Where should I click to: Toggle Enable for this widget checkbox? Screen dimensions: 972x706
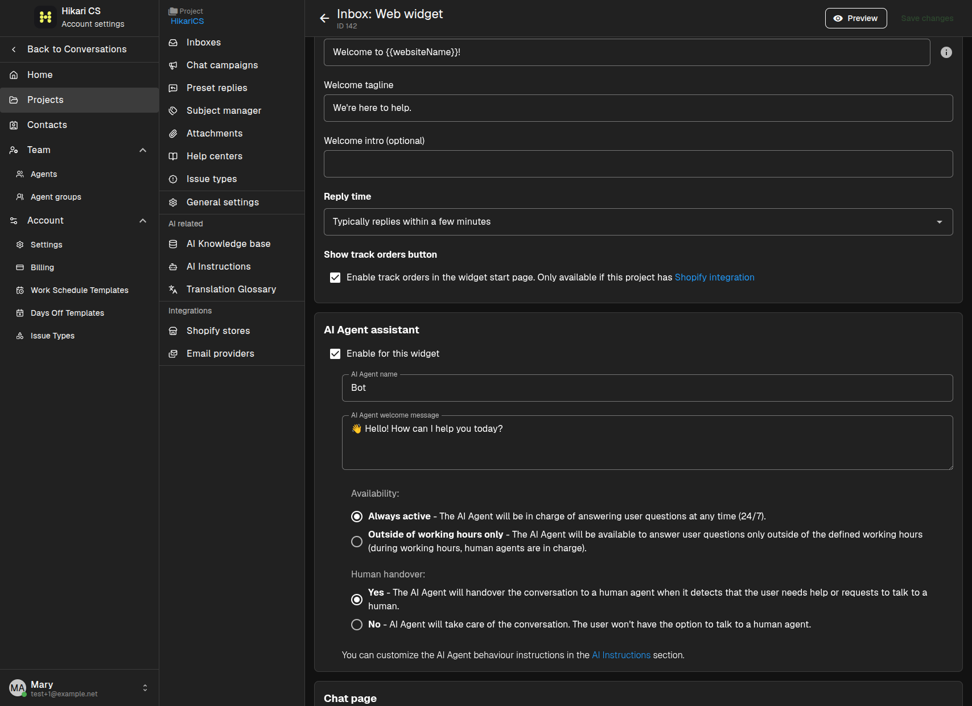[335, 354]
